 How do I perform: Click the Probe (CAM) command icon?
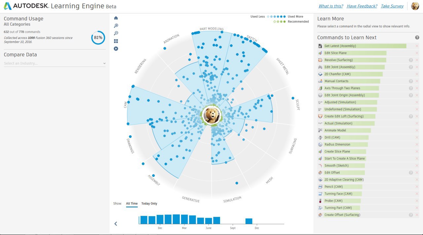click(x=320, y=201)
